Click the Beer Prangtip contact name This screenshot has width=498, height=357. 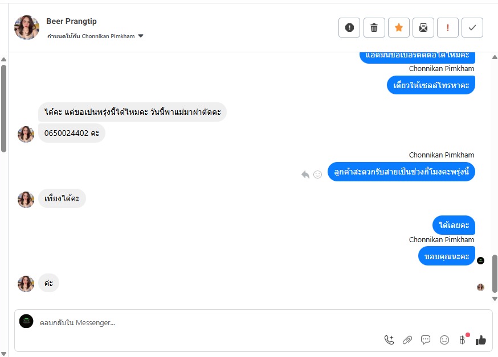[x=72, y=21]
